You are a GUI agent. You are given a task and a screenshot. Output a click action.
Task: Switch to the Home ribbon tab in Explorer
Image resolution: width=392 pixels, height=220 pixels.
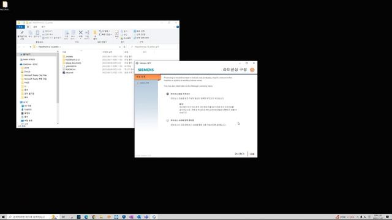coord(28,27)
